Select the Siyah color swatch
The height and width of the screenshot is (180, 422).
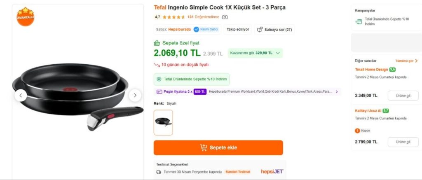(163, 122)
